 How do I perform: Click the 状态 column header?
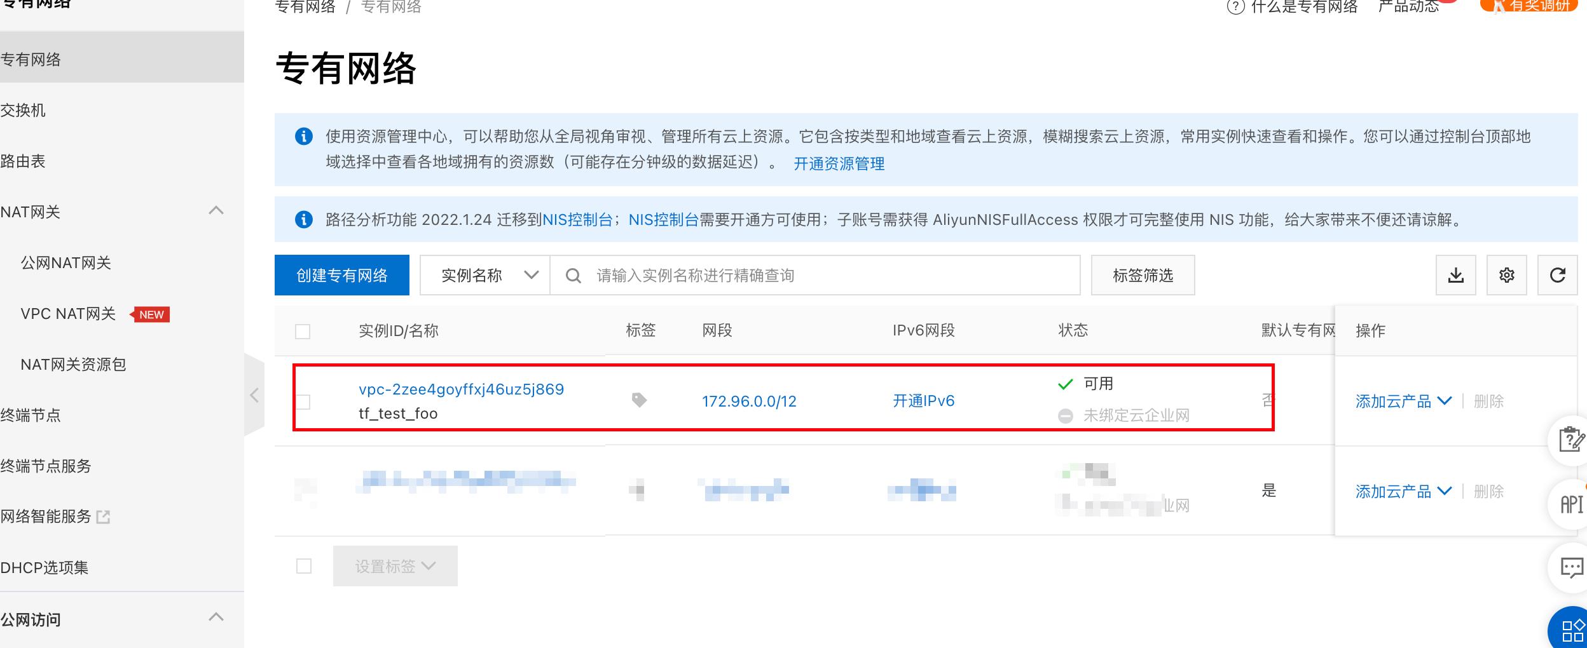pyautogui.click(x=1073, y=330)
